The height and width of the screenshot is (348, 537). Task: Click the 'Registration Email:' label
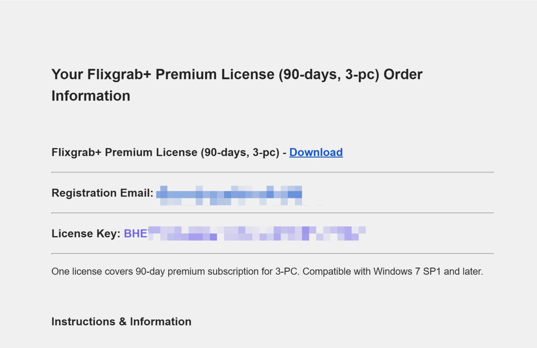[102, 193]
